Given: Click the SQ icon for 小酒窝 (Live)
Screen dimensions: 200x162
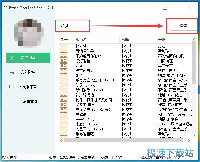Looking at the screenshot, I should coord(64,124).
